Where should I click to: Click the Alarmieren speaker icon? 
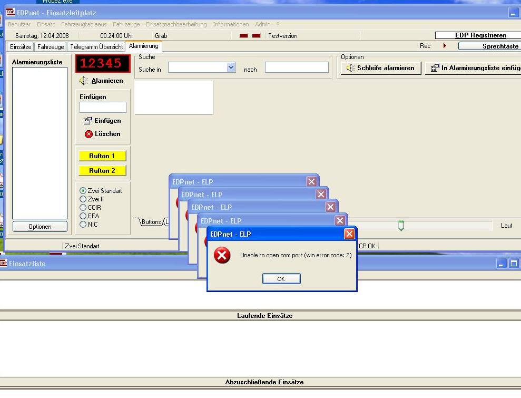[x=83, y=81]
